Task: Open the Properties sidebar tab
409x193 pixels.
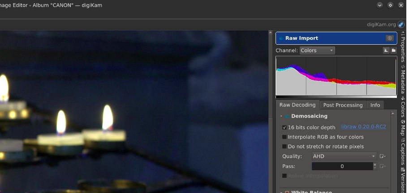Action: [403, 47]
